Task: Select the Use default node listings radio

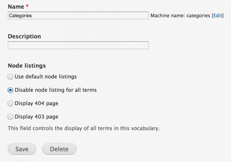Action: [x=11, y=77]
